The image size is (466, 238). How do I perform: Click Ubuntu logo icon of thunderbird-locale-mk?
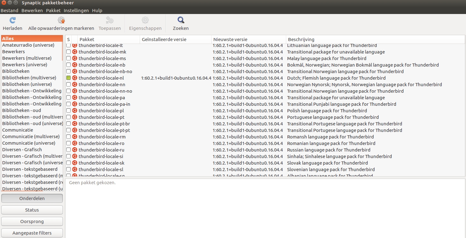[x=75, y=52]
